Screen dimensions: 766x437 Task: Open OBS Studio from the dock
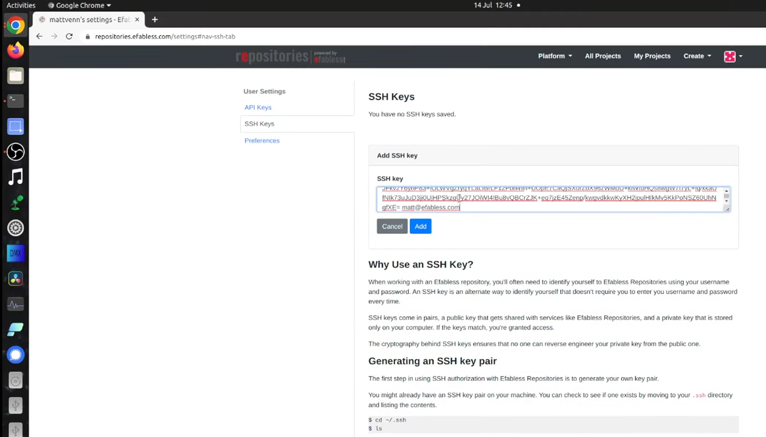click(15, 152)
